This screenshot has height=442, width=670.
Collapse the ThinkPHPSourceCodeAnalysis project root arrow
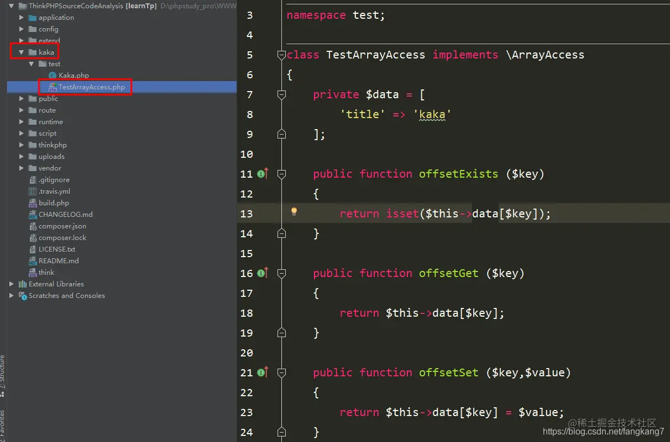(11, 6)
